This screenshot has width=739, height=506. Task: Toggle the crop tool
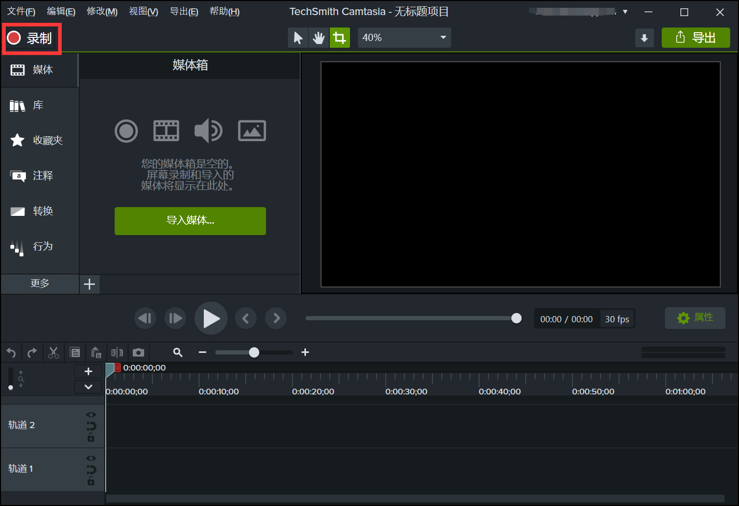[x=340, y=38]
